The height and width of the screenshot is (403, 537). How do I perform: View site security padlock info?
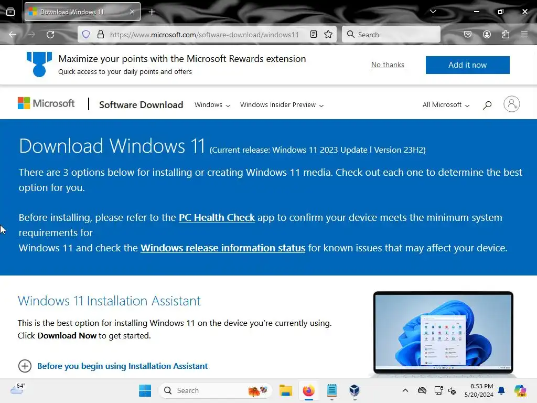click(x=100, y=34)
